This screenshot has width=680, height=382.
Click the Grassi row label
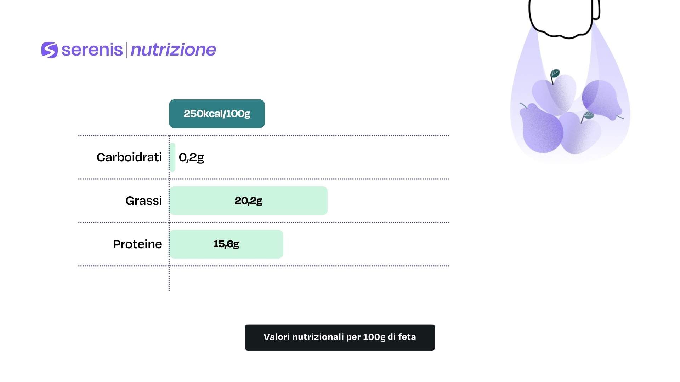click(143, 201)
